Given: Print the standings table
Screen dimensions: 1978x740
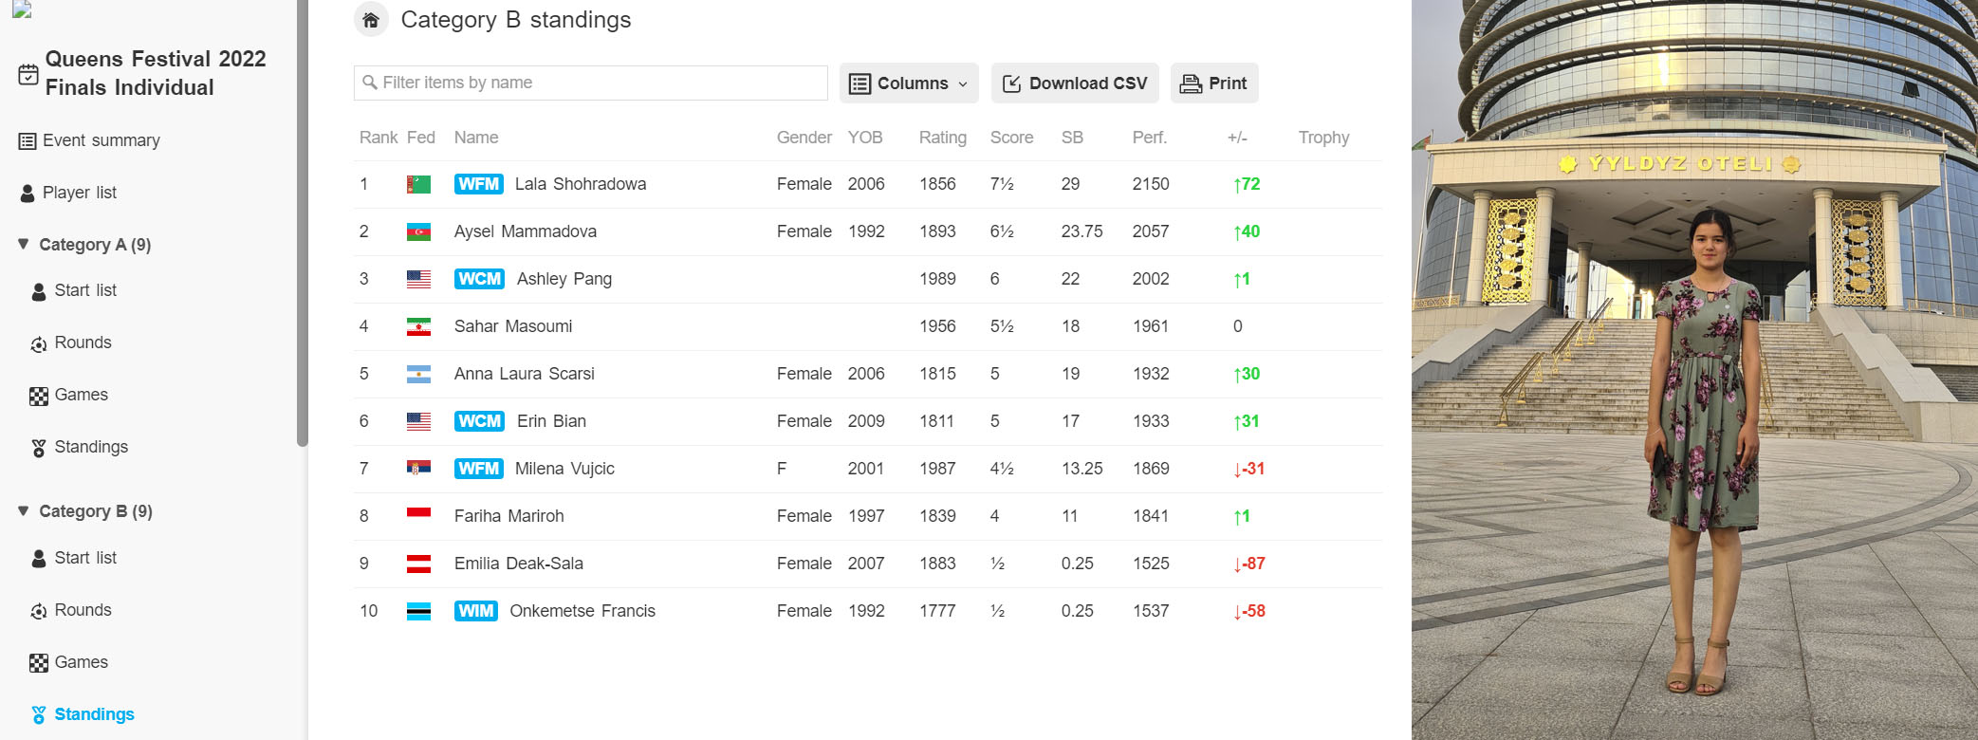Looking at the screenshot, I should (x=1214, y=83).
